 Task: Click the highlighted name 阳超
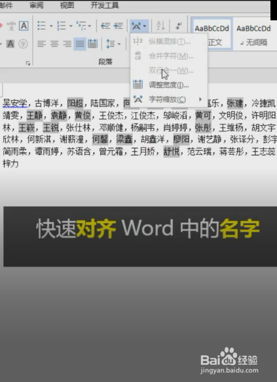coord(75,103)
